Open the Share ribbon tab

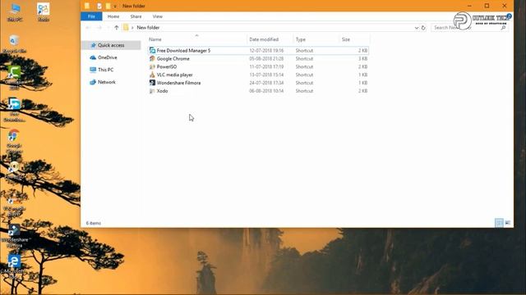[x=136, y=16]
